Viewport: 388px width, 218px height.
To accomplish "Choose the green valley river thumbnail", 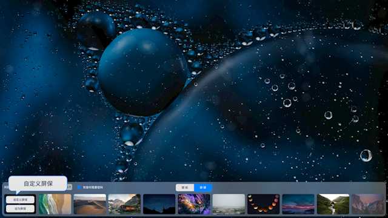I will [x=333, y=204].
